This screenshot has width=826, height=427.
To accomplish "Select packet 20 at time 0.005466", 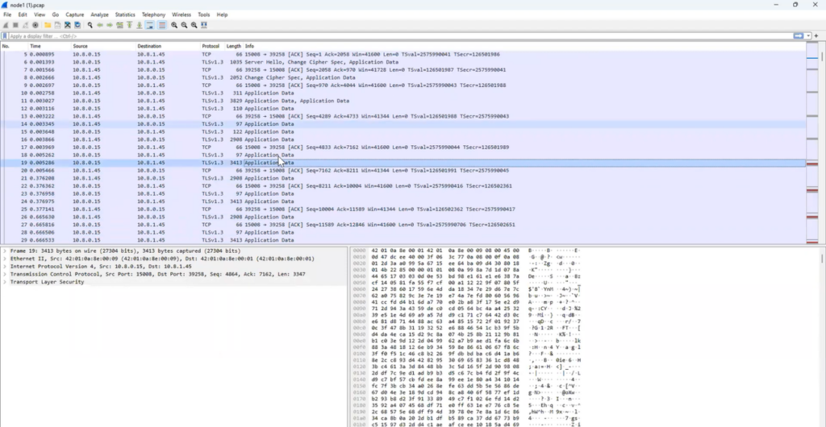I will click(x=403, y=170).
